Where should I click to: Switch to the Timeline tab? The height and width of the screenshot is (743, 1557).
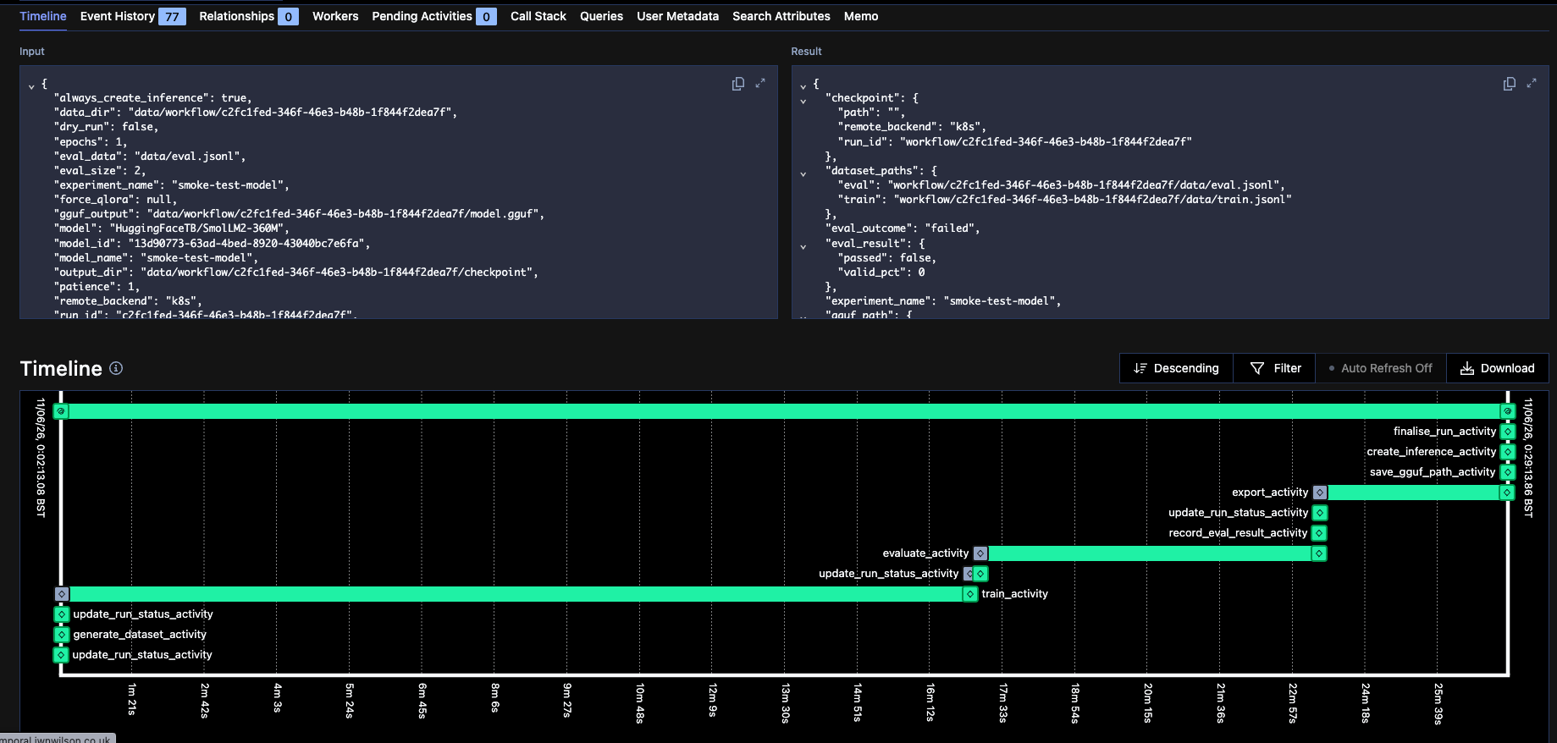[43, 16]
